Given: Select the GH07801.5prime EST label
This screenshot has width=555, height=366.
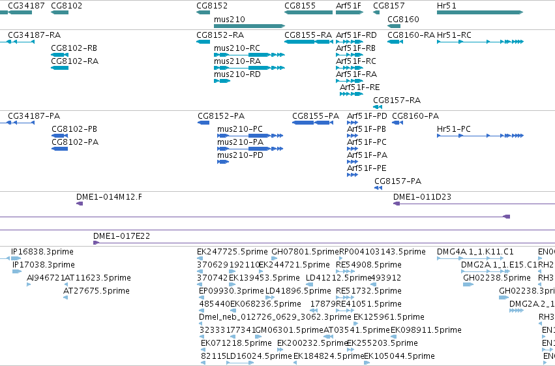Looking at the screenshot, I should (305, 252).
